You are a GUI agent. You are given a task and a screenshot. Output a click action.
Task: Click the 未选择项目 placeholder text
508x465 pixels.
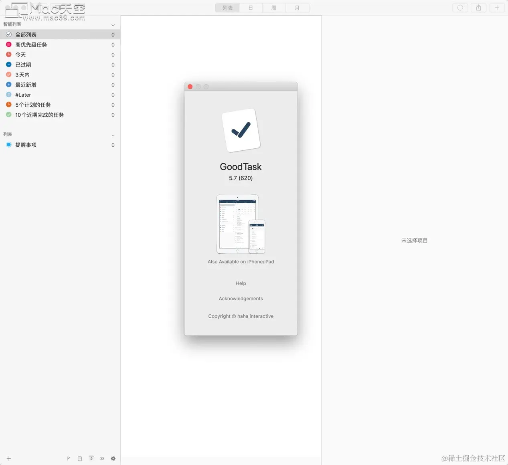click(415, 241)
